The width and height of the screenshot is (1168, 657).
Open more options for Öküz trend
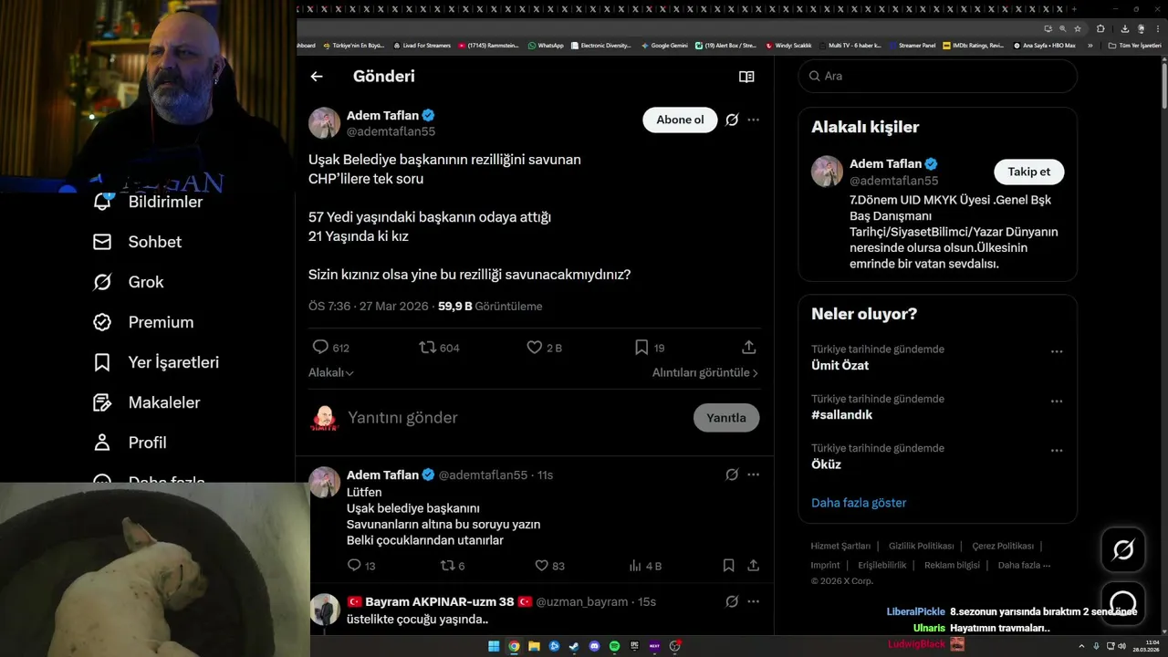[1057, 450]
